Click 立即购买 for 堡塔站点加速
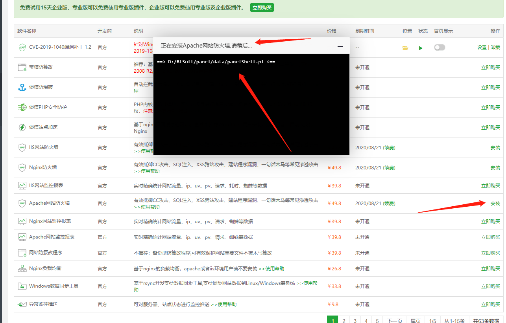This screenshot has width=506, height=323. 491,127
